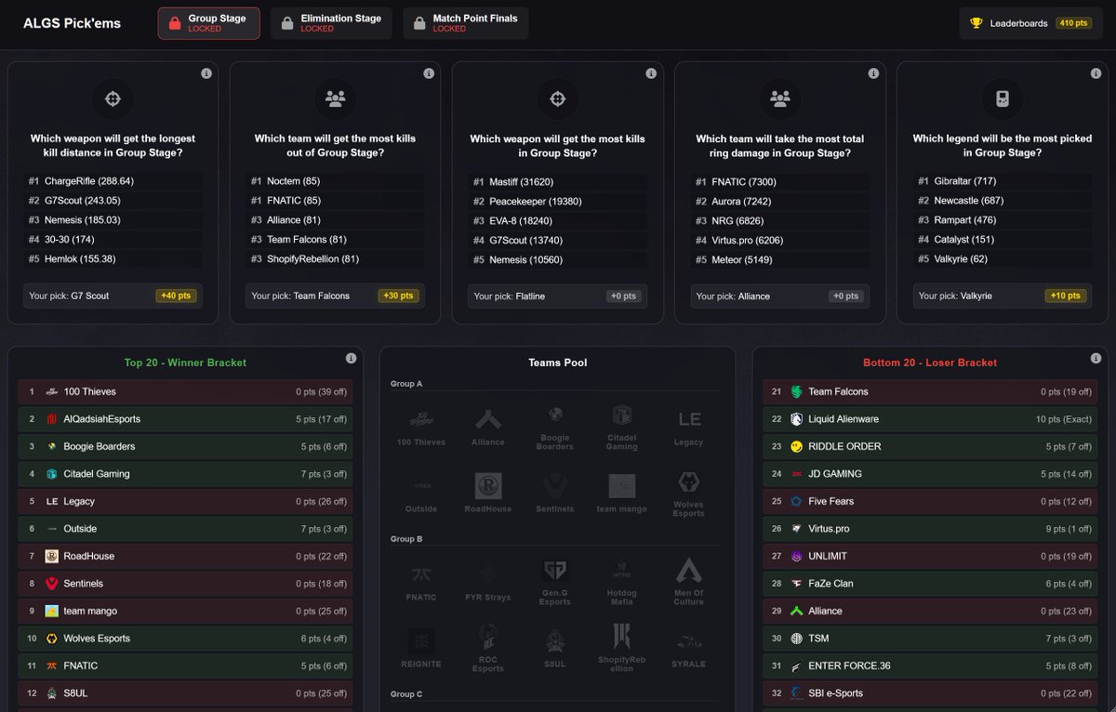Select S8UL logo in Teams Pool
Viewport: 1116px width, 712px height.
[555, 639]
